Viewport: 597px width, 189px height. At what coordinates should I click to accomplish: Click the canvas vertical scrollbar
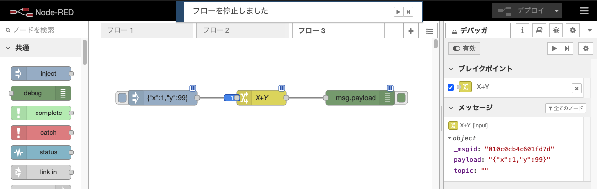[x=436, y=44]
